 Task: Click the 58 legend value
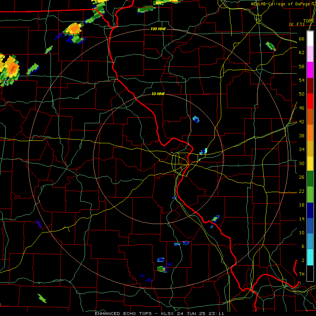click(x=302, y=66)
